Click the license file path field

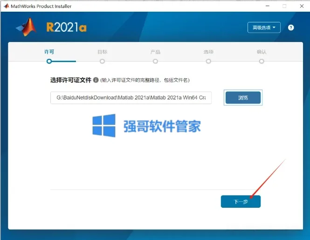[131, 98]
